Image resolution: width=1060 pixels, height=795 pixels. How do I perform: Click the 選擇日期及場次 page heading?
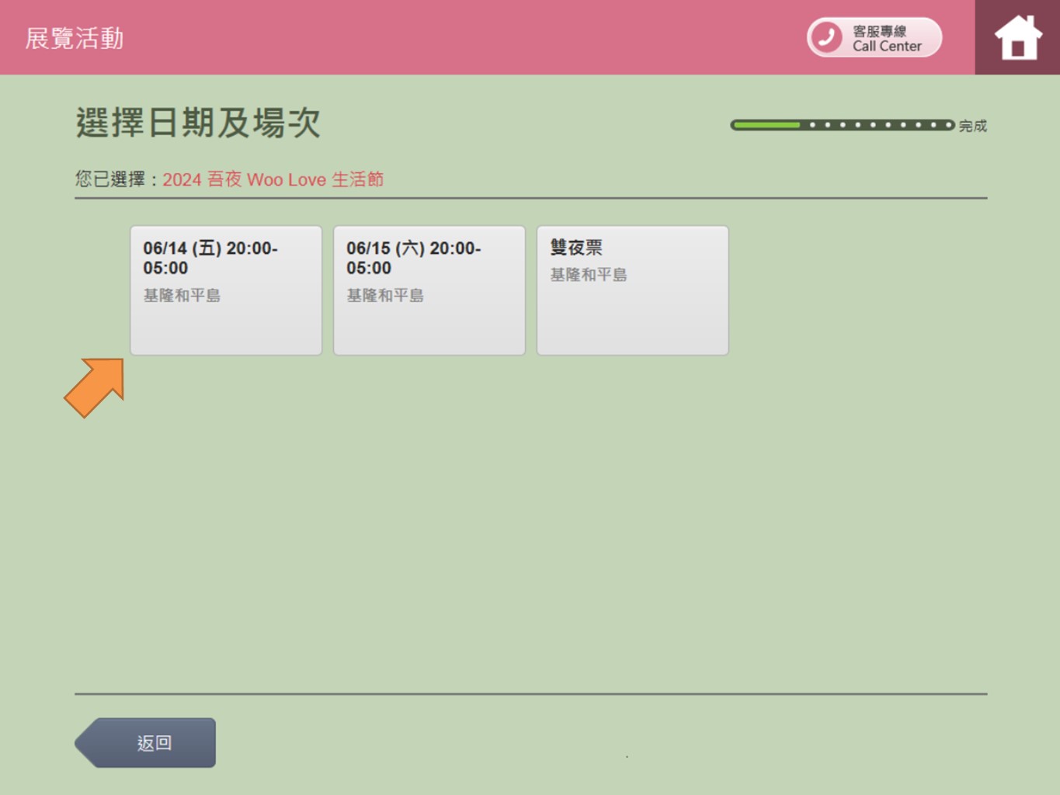198,123
